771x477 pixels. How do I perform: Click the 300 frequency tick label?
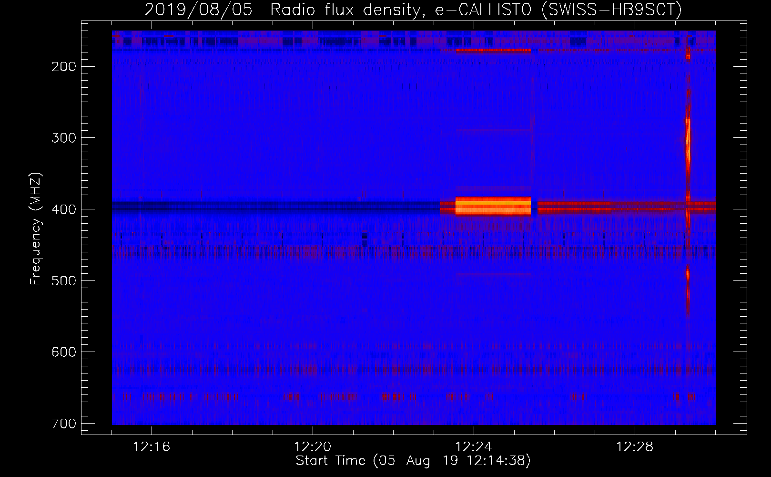coord(63,138)
